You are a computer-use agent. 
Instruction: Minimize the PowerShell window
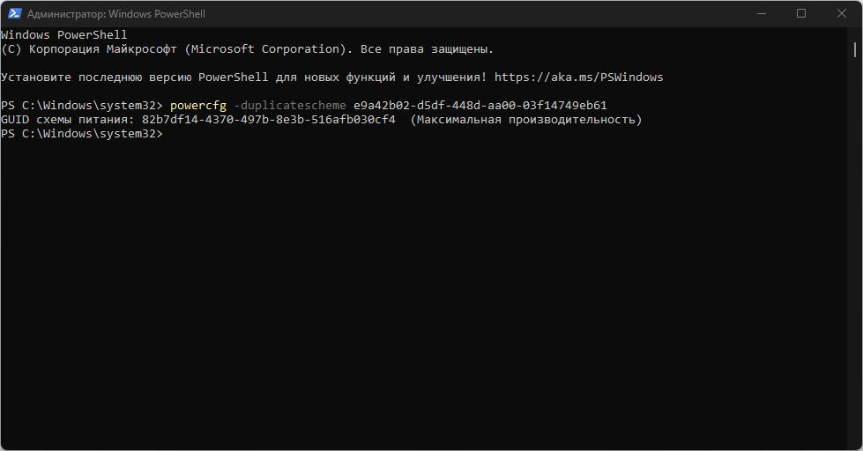click(760, 13)
